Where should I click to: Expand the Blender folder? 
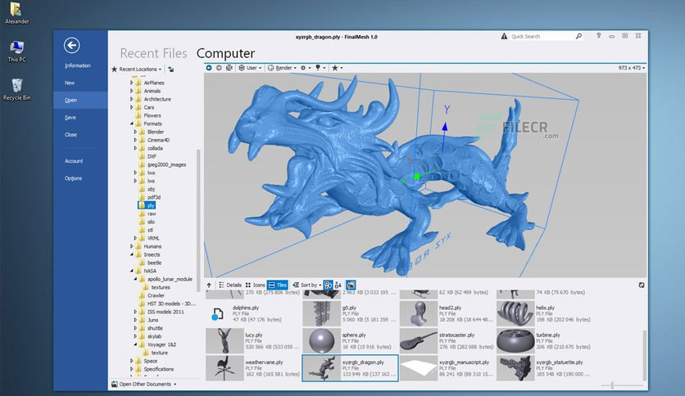[x=135, y=132]
